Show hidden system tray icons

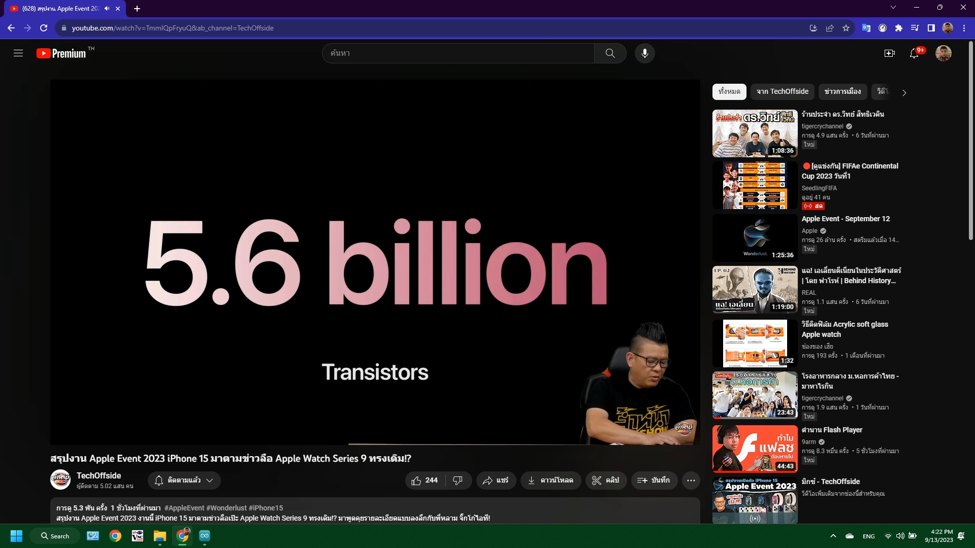coord(833,536)
